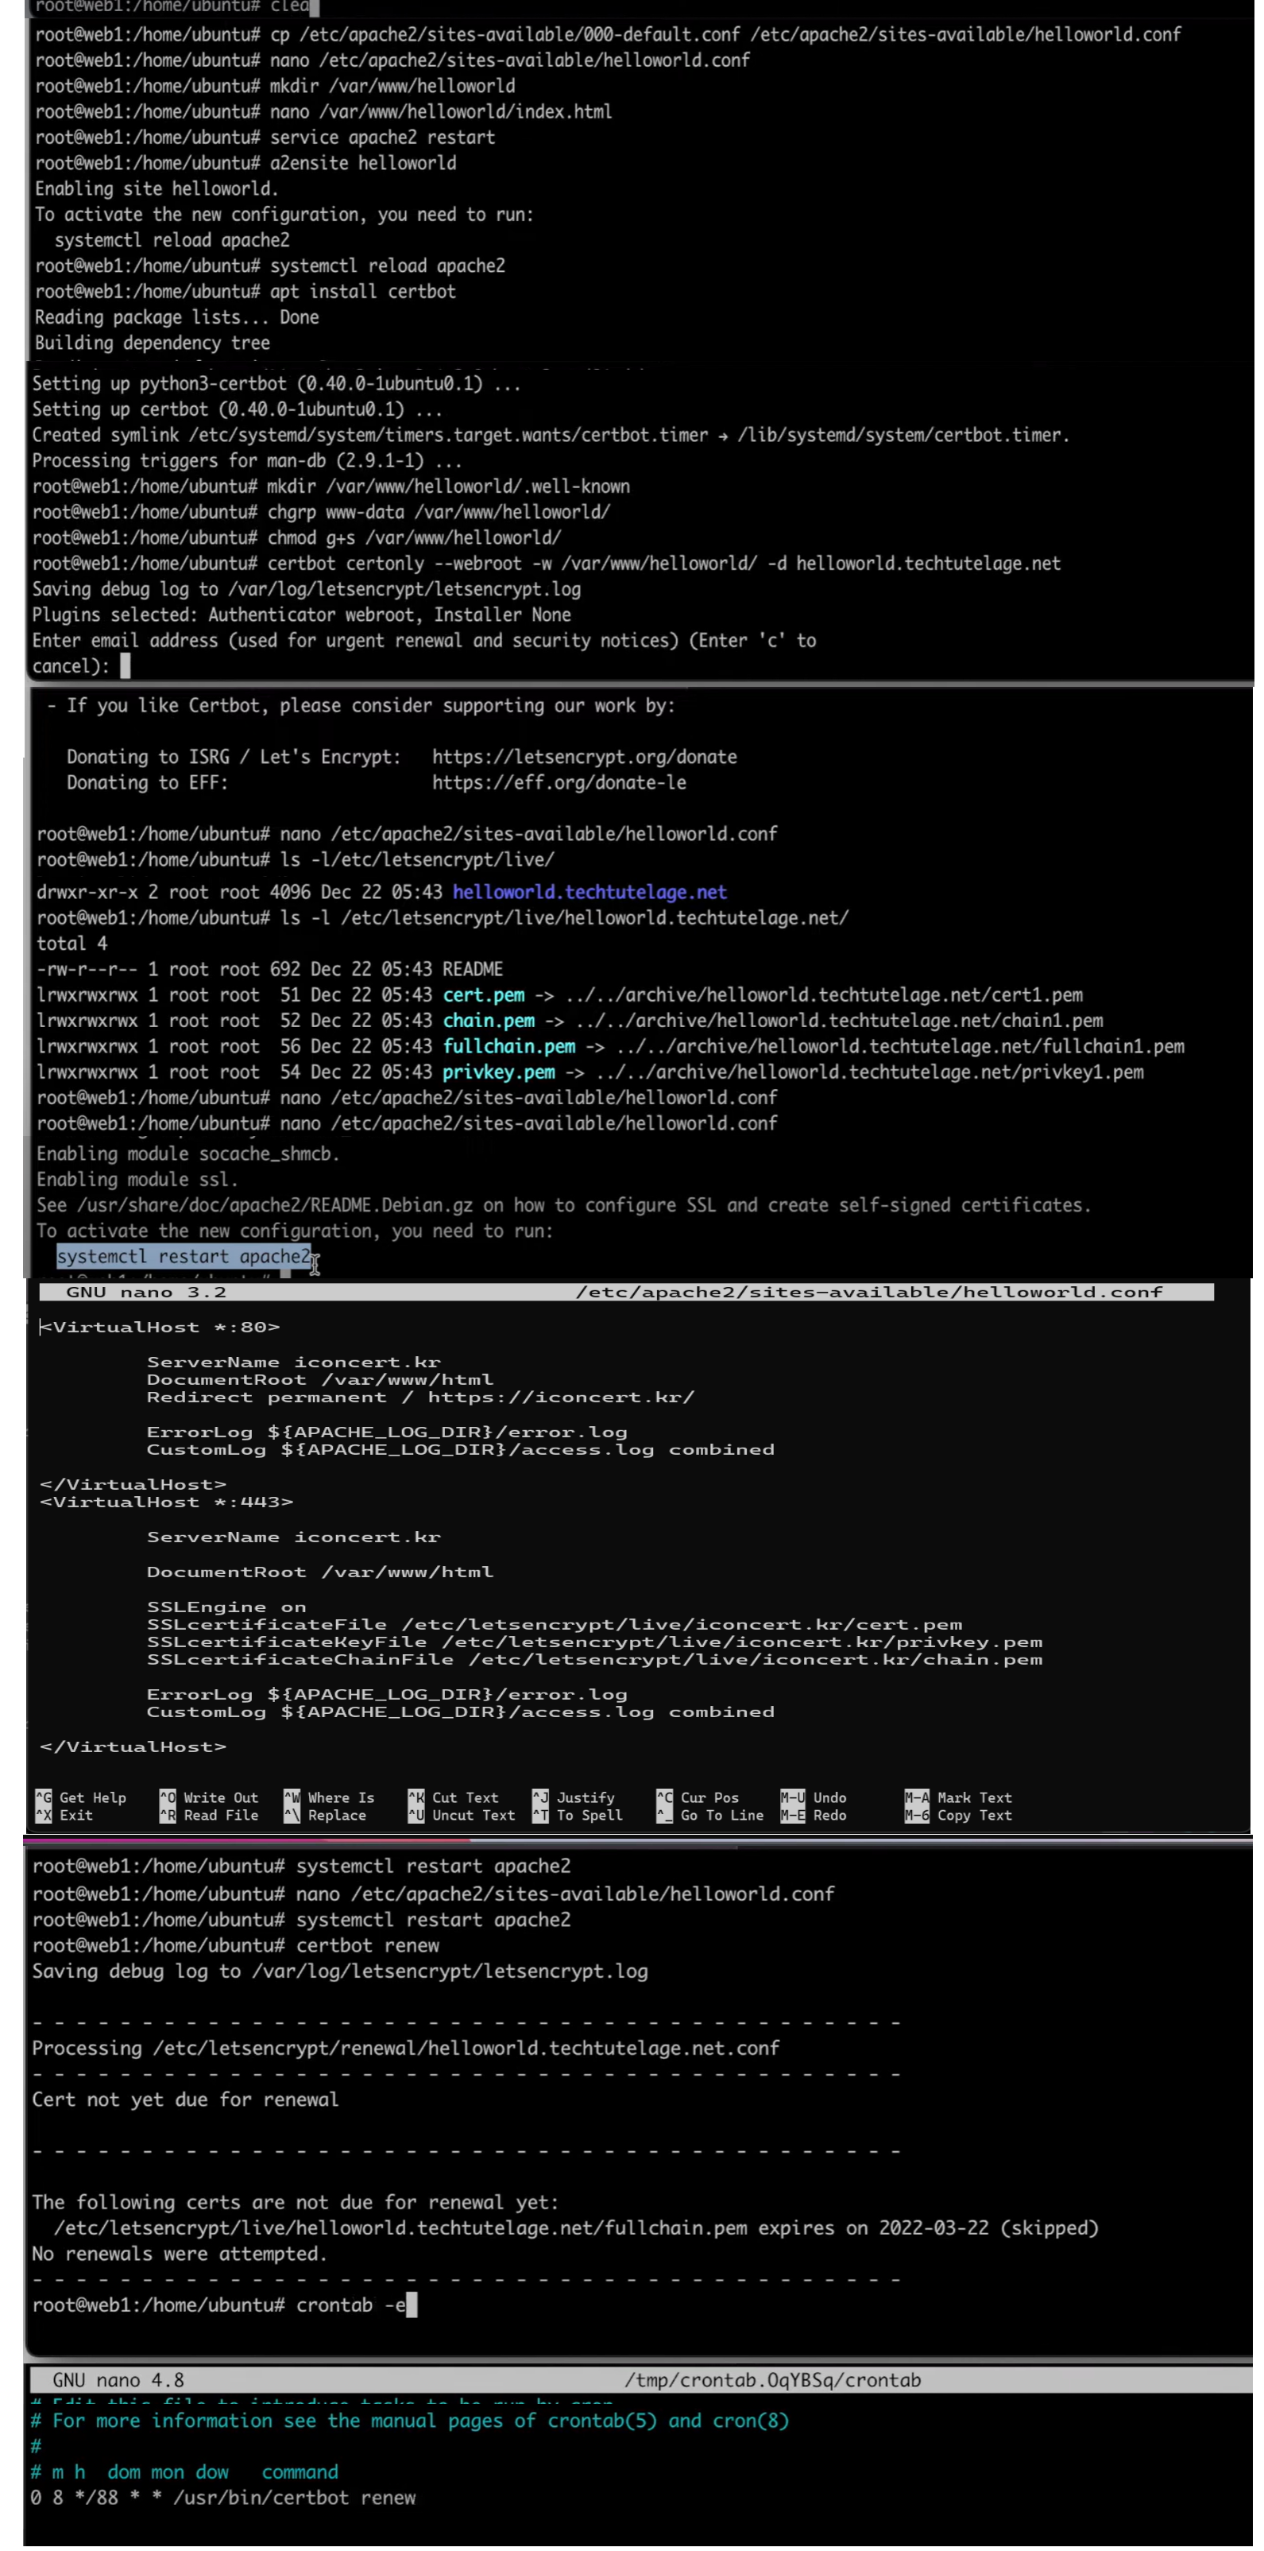Open the eff.org/donate-le link
Screen dimensions: 1264x2551
pos(559,782)
